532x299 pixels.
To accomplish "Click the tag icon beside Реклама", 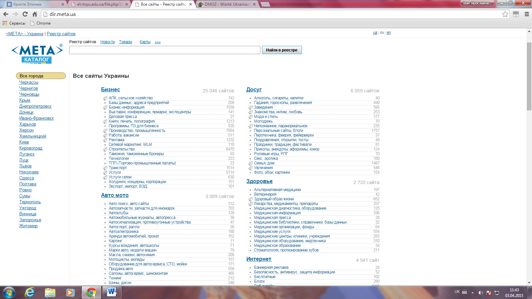I will [x=105, y=140].
